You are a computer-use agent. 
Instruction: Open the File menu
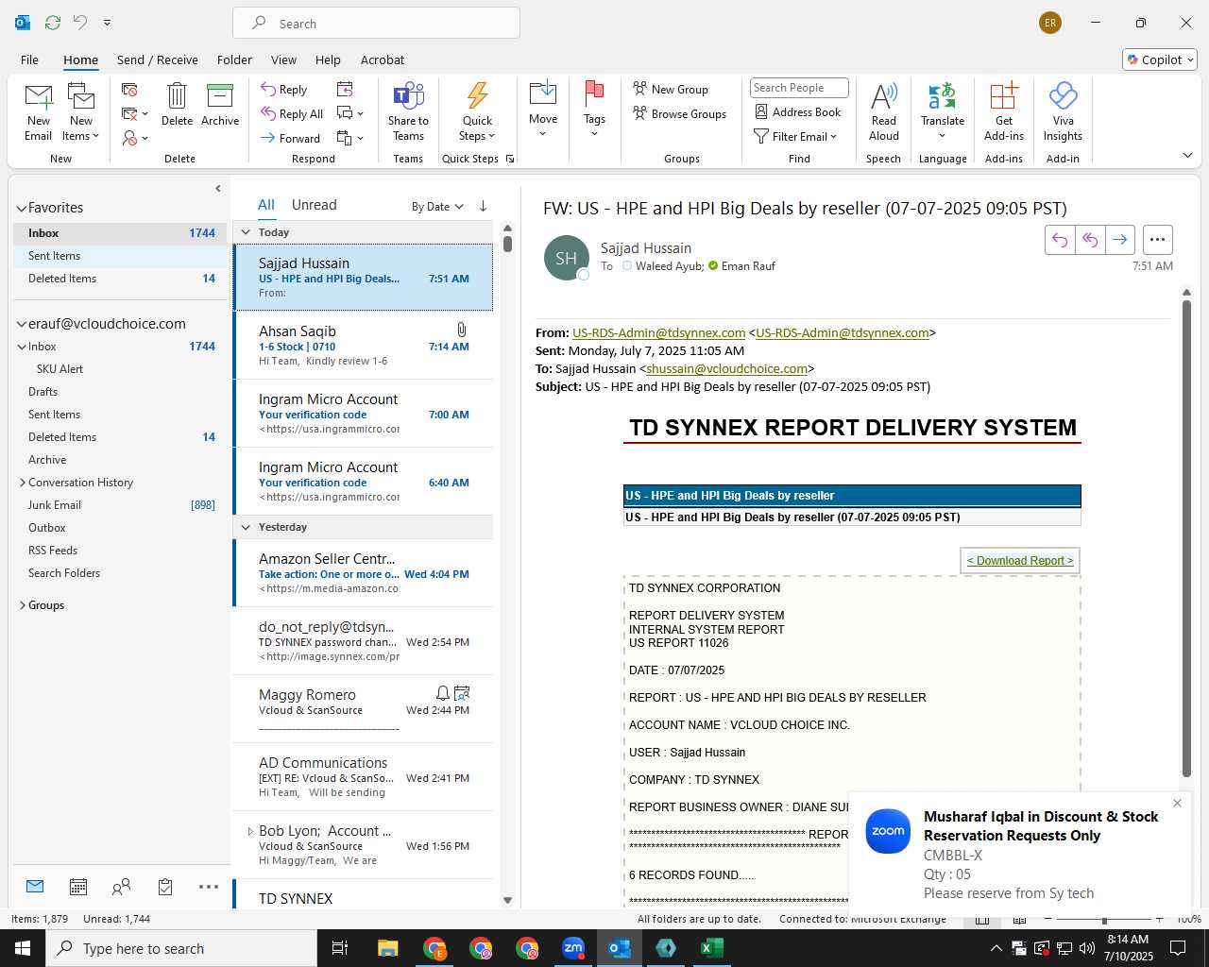[29, 59]
